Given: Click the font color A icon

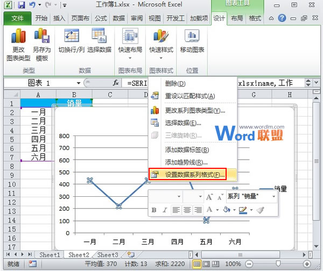Looking at the screenshot, I should (209, 210).
